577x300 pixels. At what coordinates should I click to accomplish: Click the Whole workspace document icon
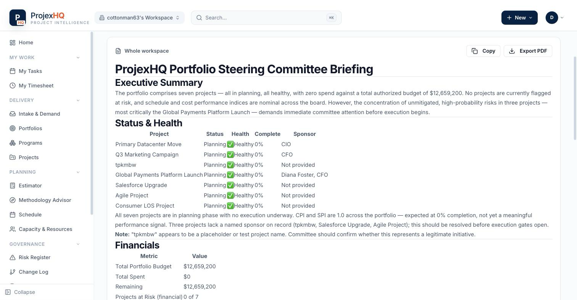pyautogui.click(x=118, y=51)
